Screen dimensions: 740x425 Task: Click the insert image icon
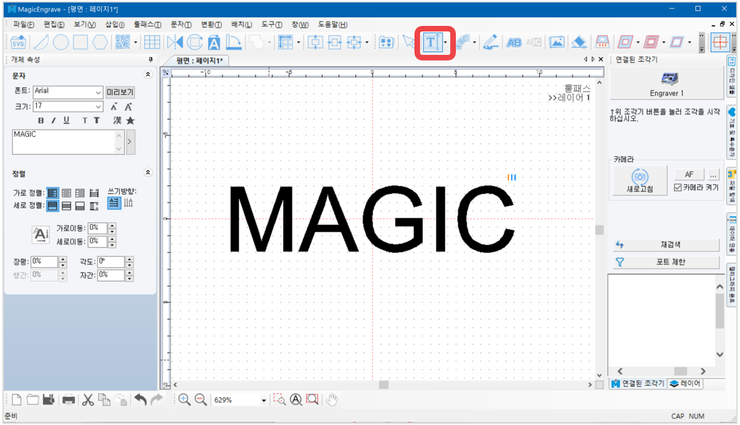(x=557, y=43)
